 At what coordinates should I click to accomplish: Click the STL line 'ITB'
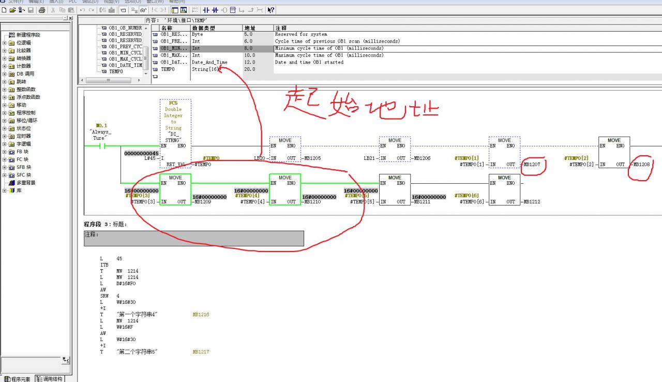(x=104, y=264)
